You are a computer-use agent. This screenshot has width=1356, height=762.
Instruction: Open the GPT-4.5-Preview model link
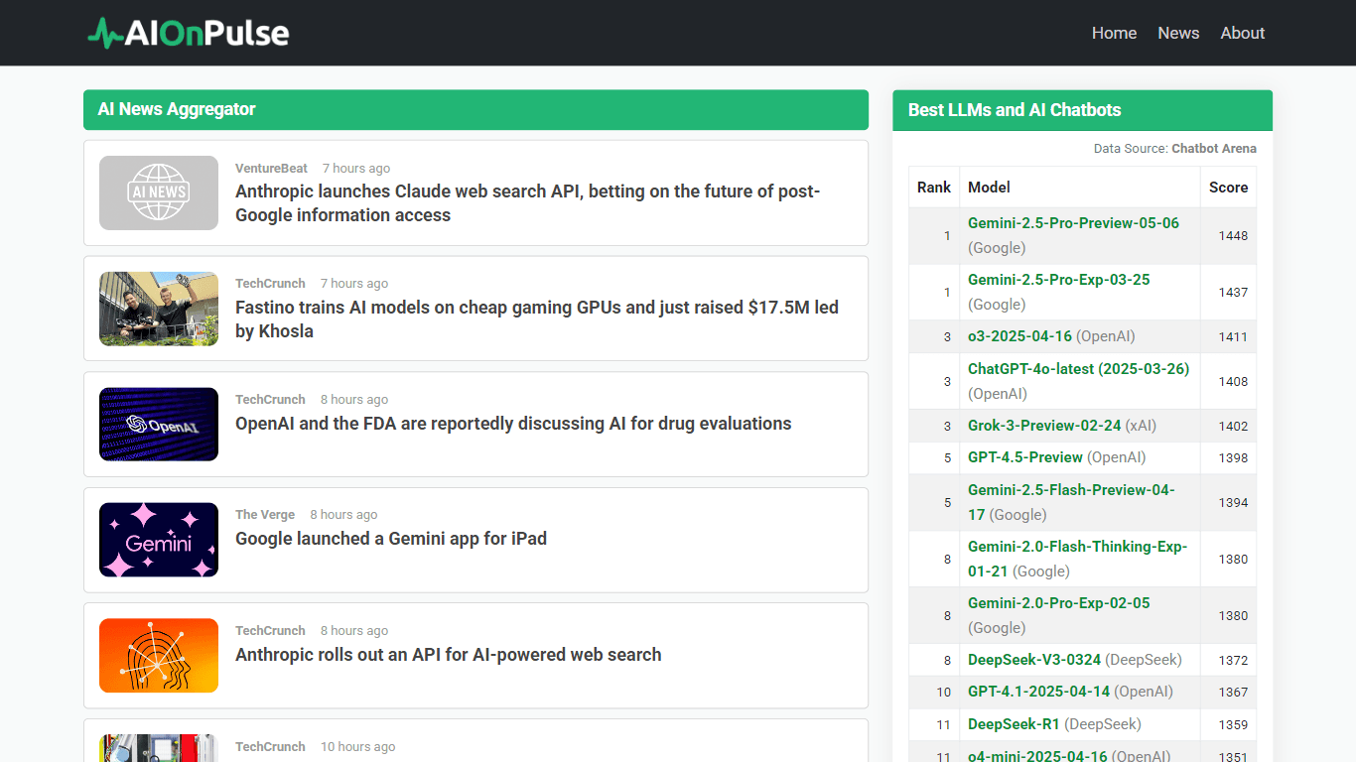click(x=1025, y=457)
